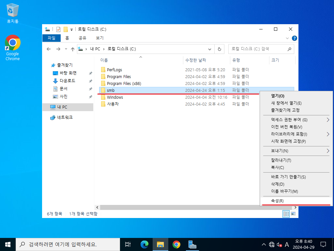Screen dimensions: 334x251
Task: Open the recent locations dropdown
Action: tap(66, 49)
